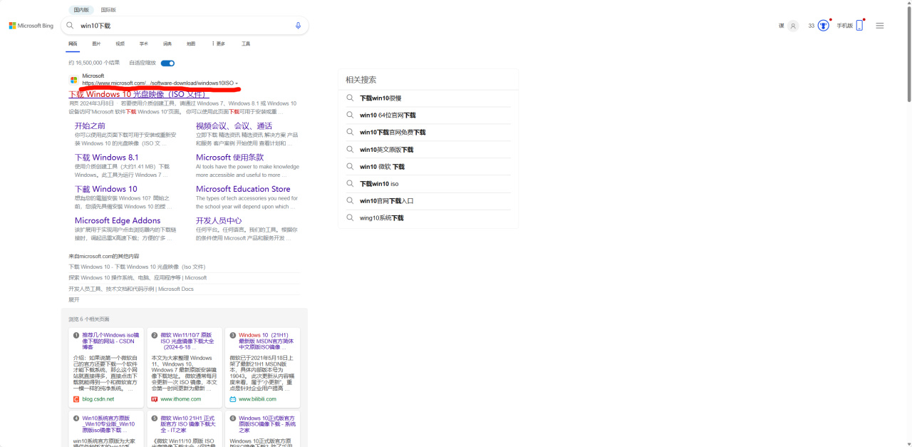Click the page vertical scrollbar thumb

[908, 56]
